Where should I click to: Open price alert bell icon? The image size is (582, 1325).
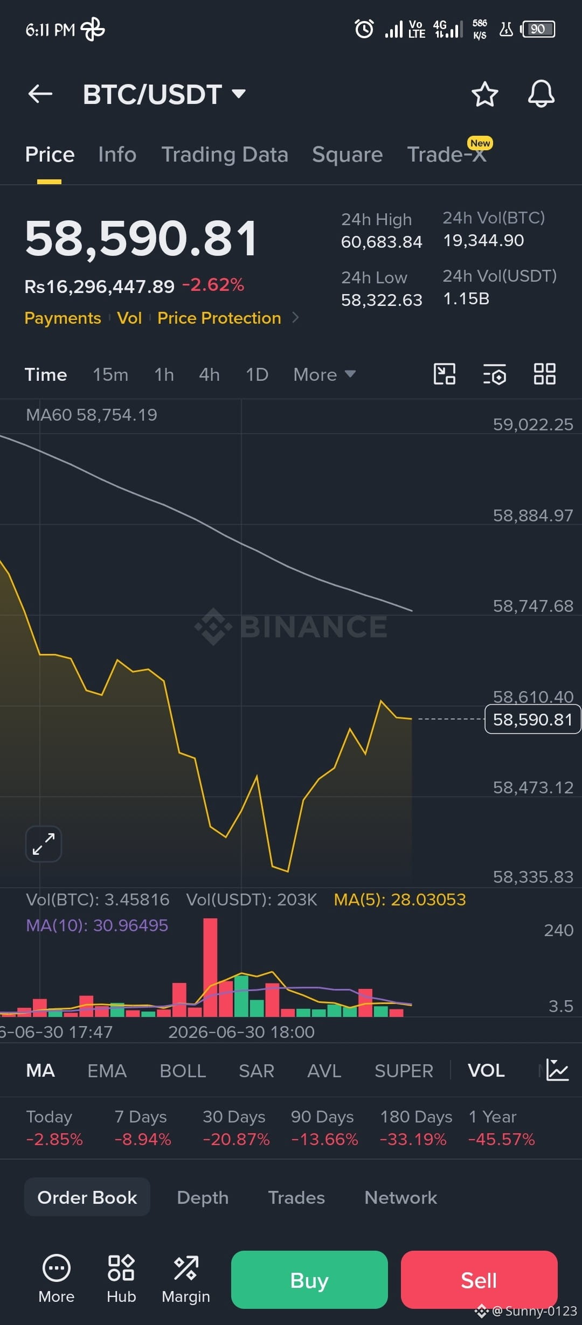tap(541, 94)
